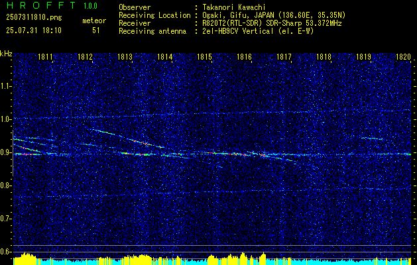This screenshot has width=417, height=265.
Task: Click the version number 1.0.0
Action: pyautogui.click(x=90, y=6)
